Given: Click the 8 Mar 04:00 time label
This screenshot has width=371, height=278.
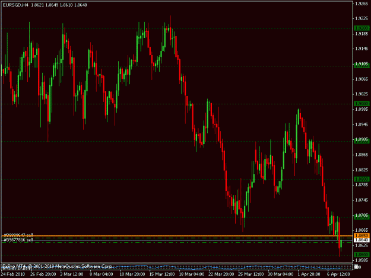Looking at the screenshot, I should pyautogui.click(x=101, y=274).
